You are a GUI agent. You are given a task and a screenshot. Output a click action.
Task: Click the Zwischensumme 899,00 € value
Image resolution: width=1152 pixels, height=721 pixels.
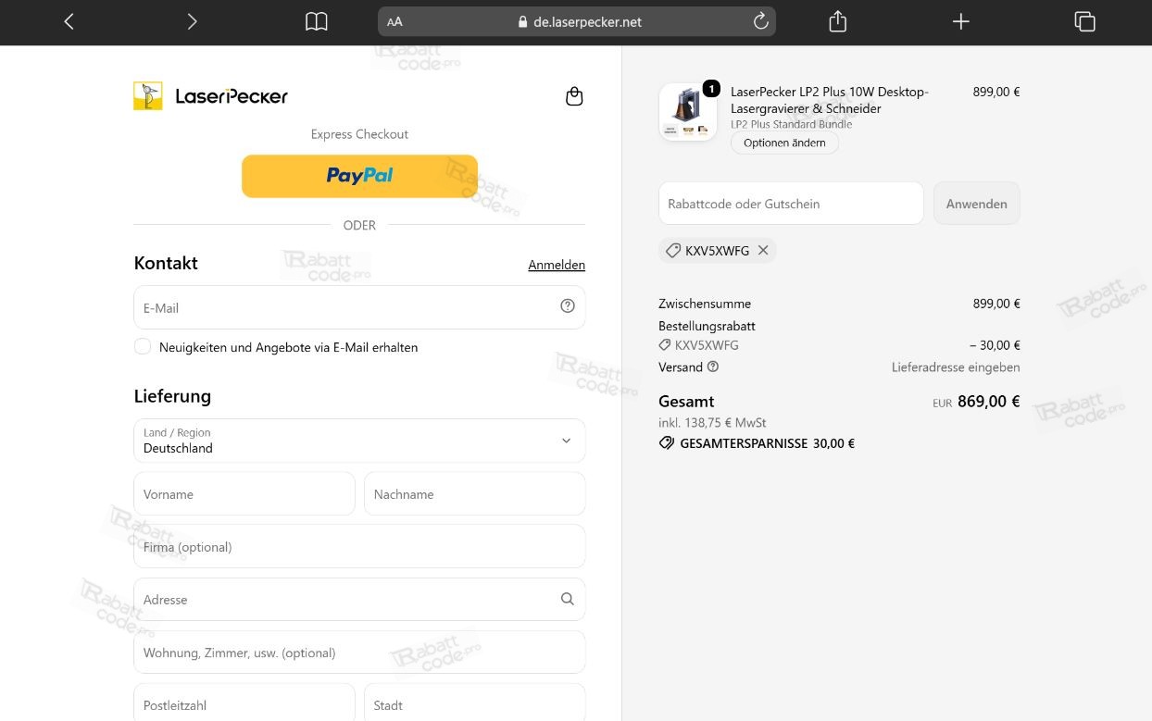click(x=996, y=303)
